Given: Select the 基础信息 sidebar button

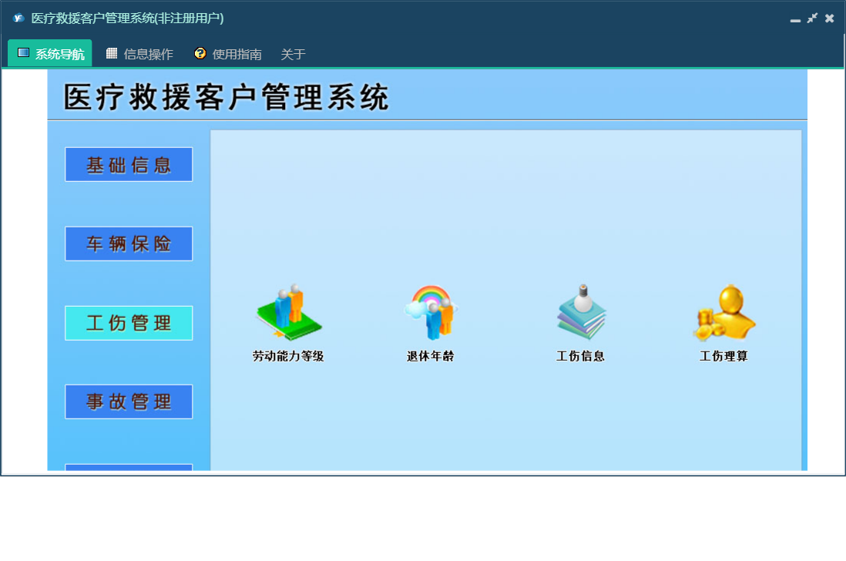Looking at the screenshot, I should click(129, 165).
